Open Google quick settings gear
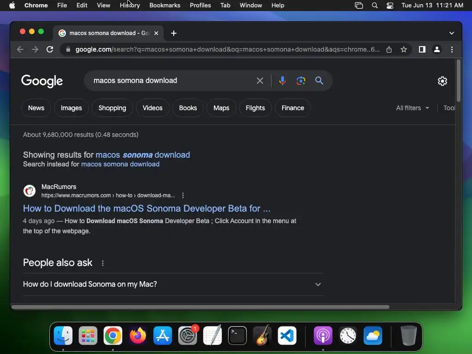Screen dimensions: 472x354 point(442,81)
